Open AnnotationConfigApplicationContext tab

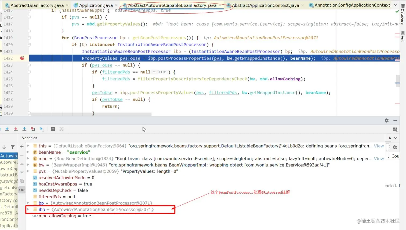[353, 5]
